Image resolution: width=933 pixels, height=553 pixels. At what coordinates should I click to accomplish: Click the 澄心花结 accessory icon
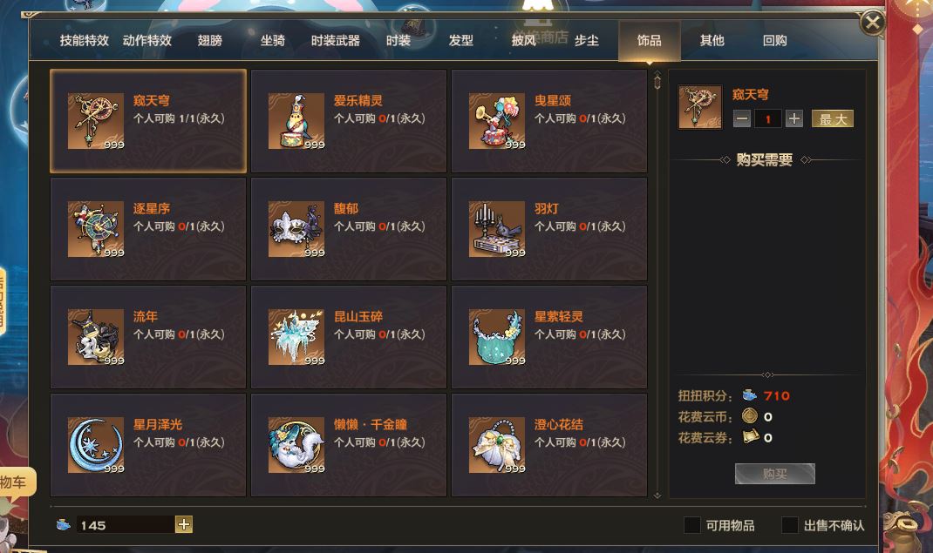pyautogui.click(x=497, y=445)
